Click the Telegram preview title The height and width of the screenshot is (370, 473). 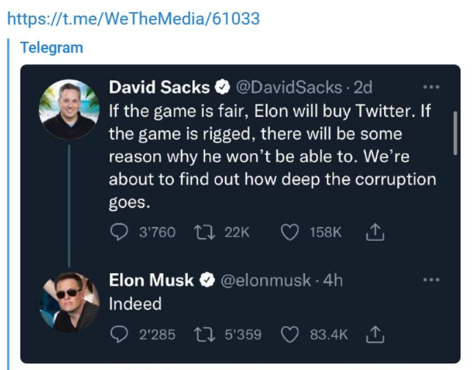pos(52,48)
